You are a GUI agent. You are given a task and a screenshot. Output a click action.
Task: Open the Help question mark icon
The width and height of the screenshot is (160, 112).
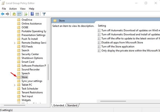click(32, 14)
